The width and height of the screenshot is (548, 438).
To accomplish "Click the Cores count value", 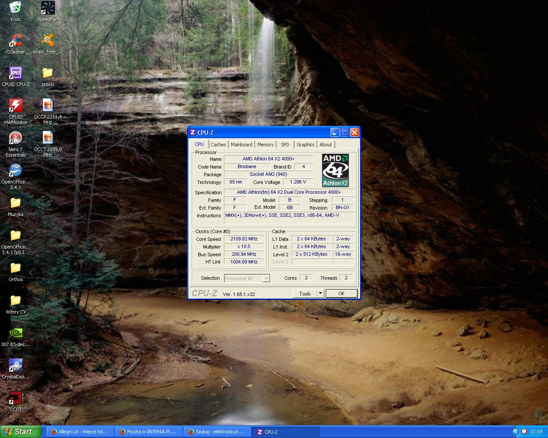I will click(x=306, y=278).
